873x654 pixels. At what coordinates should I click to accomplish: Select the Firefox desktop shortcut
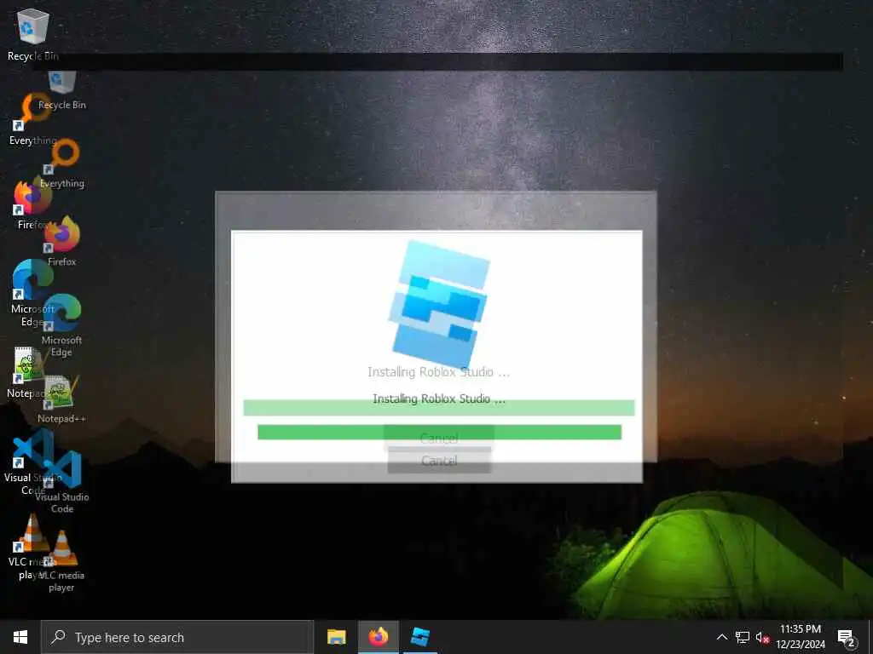pyautogui.click(x=33, y=204)
